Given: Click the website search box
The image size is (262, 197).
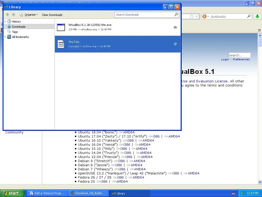Looking at the screenshot, I should pyautogui.click(x=239, y=55).
